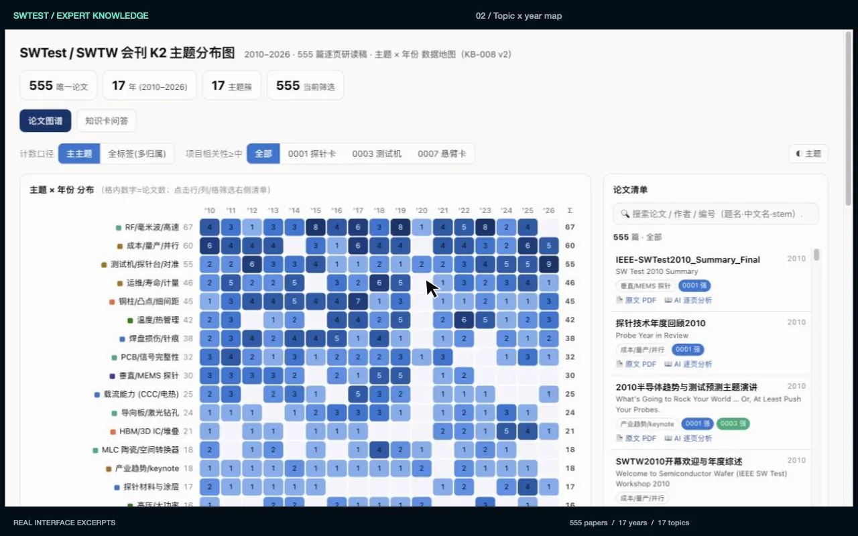Image resolution: width=858 pixels, height=536 pixels.
Task: Select the 载流能力 (CCC/电热) row label
Action: pos(141,395)
